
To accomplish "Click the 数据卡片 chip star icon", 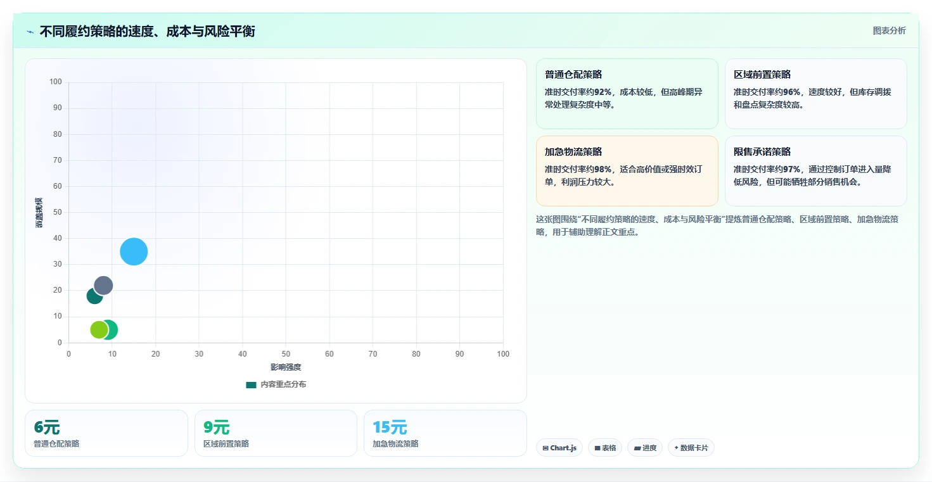I will (676, 448).
